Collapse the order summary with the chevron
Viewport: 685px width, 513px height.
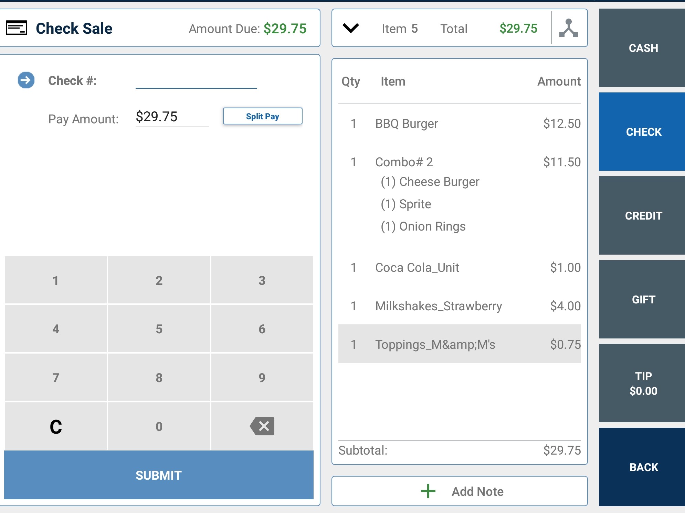pyautogui.click(x=351, y=28)
